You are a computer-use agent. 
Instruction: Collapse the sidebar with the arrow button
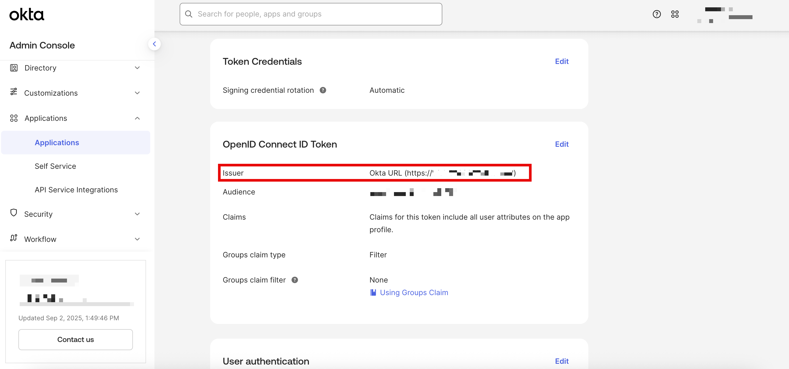[154, 44]
